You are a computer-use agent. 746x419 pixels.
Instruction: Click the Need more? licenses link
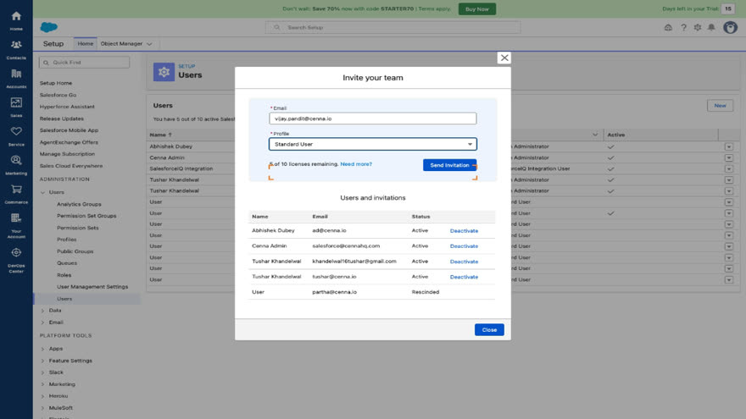coord(356,164)
